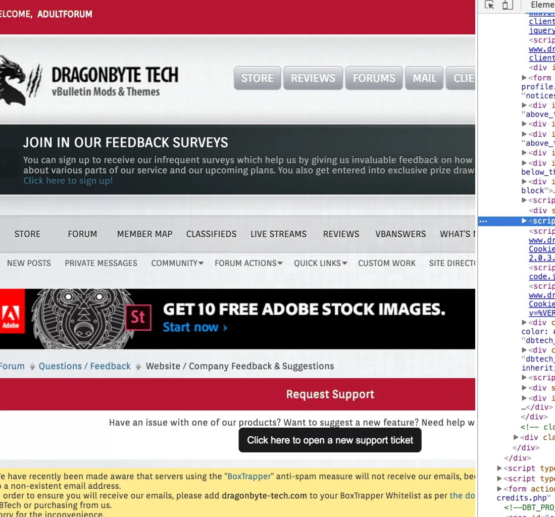Go to STORE in the navigation bar
The height and width of the screenshot is (517, 555).
click(x=27, y=234)
